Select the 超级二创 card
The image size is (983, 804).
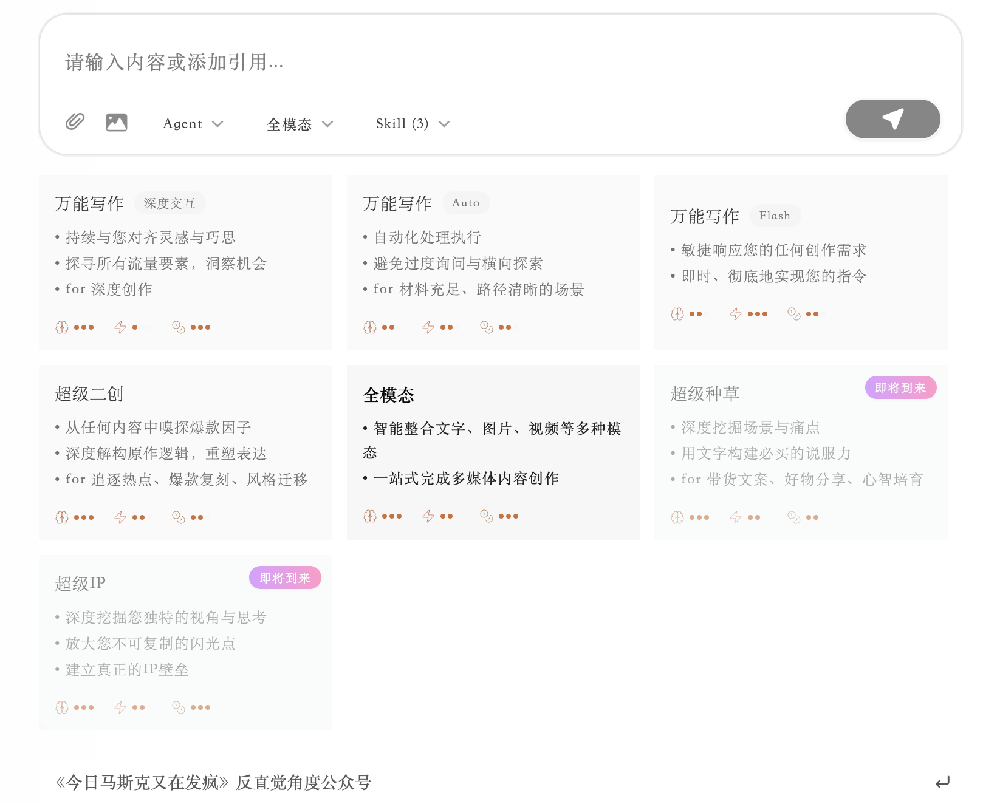click(185, 452)
